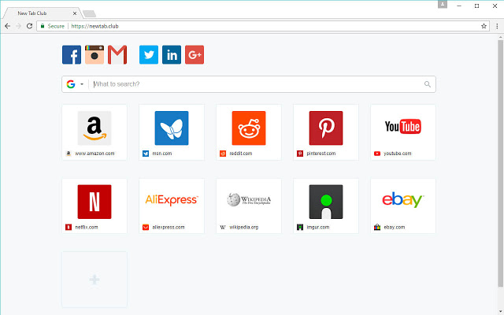504x315 pixels.
Task: Click the magnifier search icon
Action: 427,84
